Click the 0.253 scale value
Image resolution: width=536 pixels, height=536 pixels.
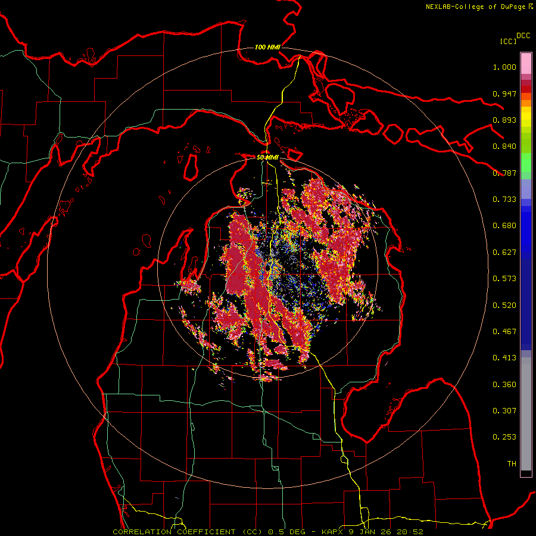pos(504,437)
